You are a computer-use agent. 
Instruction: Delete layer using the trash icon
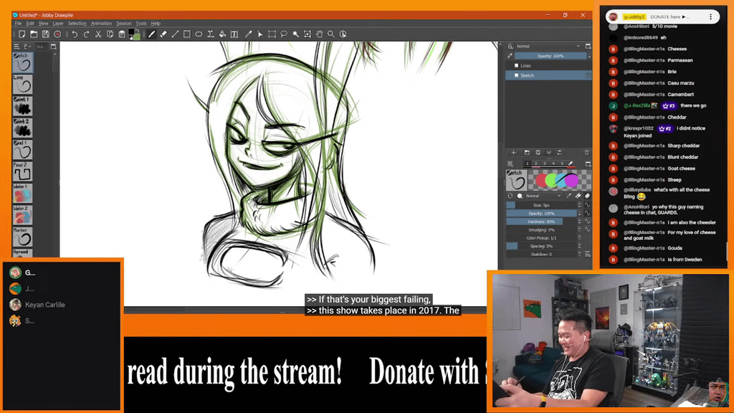pos(586,153)
